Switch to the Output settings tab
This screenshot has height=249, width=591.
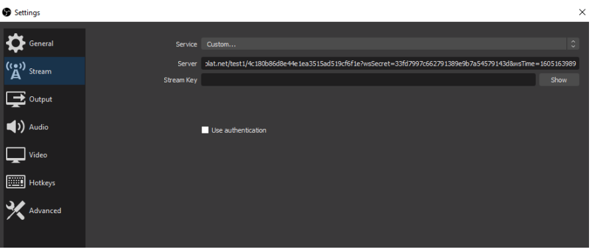[45, 99]
